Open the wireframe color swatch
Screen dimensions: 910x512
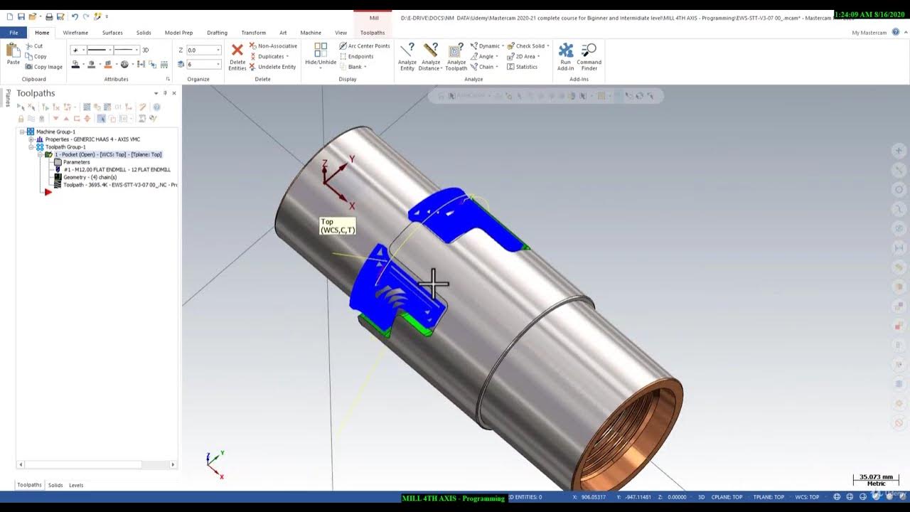coord(75,64)
